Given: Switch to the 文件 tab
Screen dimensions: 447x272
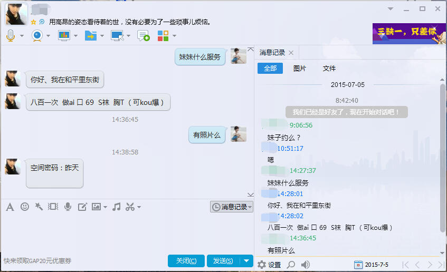Looking at the screenshot, I should tap(329, 69).
